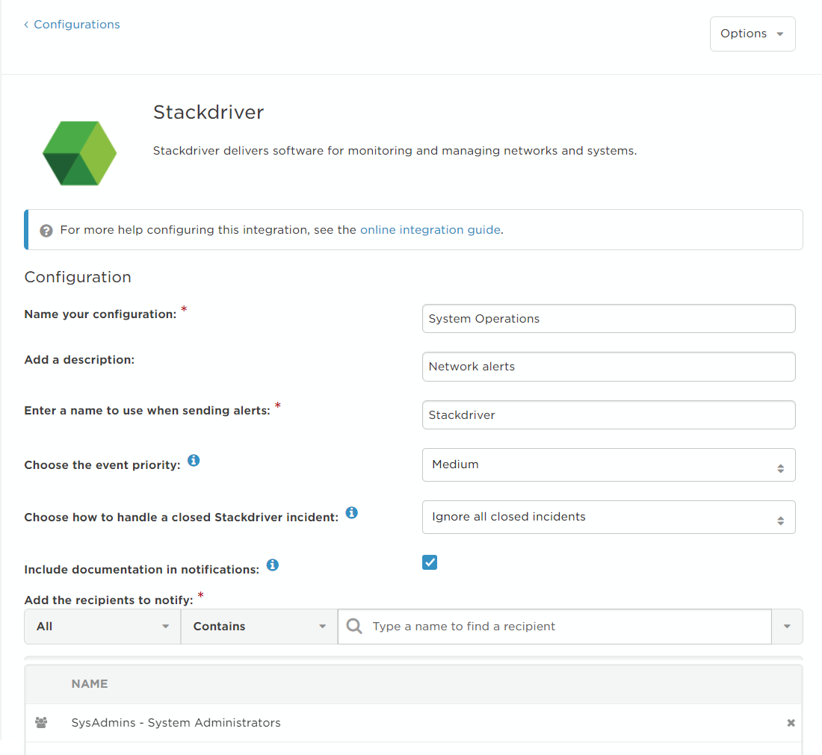This screenshot has height=755, width=822.
Task: Open the Options menu
Action: point(753,34)
